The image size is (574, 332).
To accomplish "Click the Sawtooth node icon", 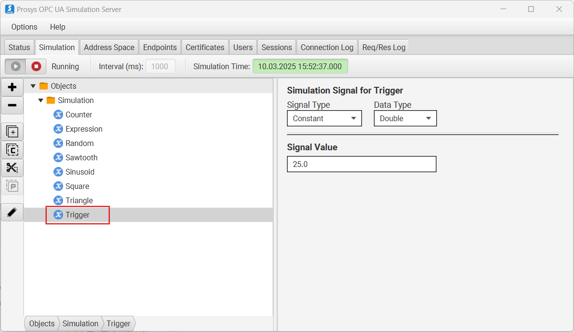I will pos(58,157).
